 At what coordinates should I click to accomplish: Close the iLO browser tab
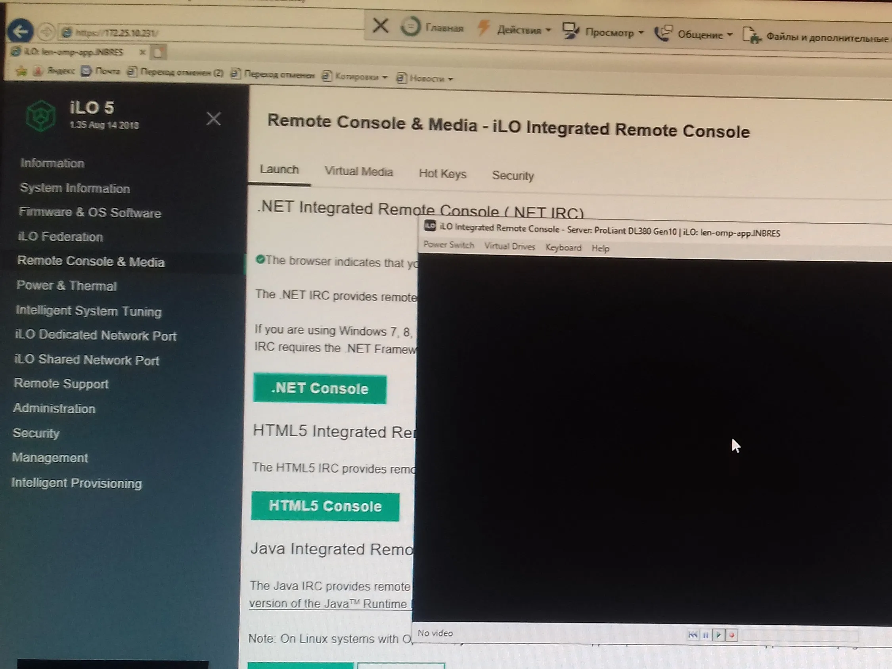pyautogui.click(x=142, y=52)
